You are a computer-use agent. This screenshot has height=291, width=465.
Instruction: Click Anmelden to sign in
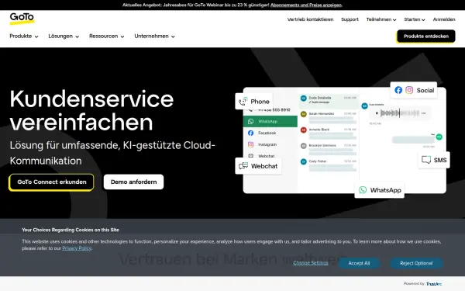click(x=444, y=19)
